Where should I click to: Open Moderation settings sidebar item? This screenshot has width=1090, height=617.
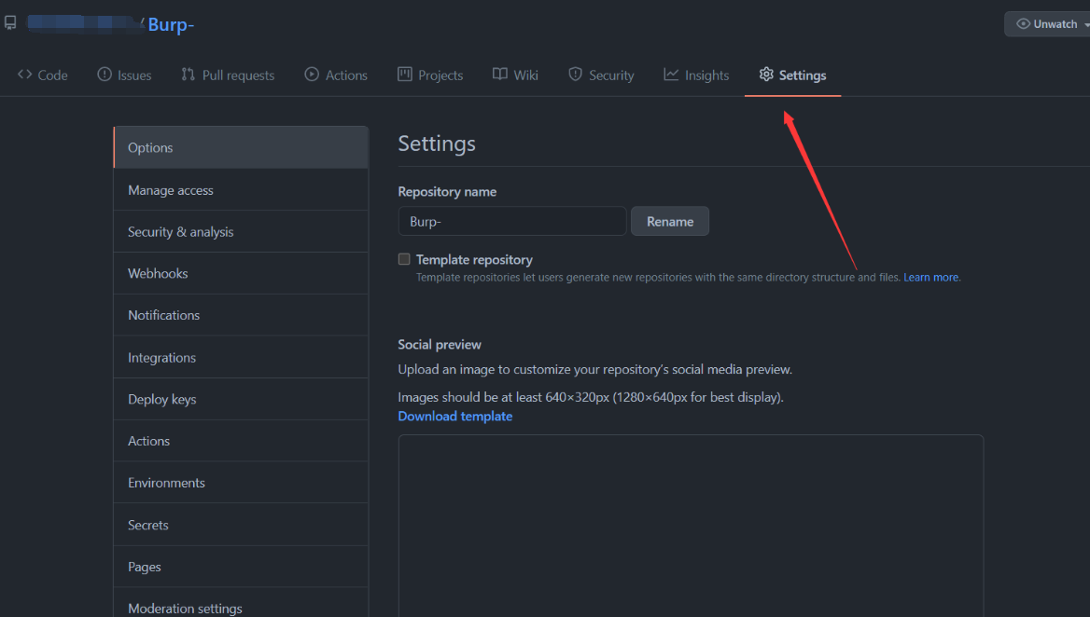point(241,602)
